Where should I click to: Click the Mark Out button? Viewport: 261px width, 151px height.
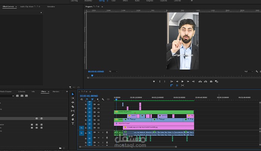pyautogui.click(x=165, y=82)
